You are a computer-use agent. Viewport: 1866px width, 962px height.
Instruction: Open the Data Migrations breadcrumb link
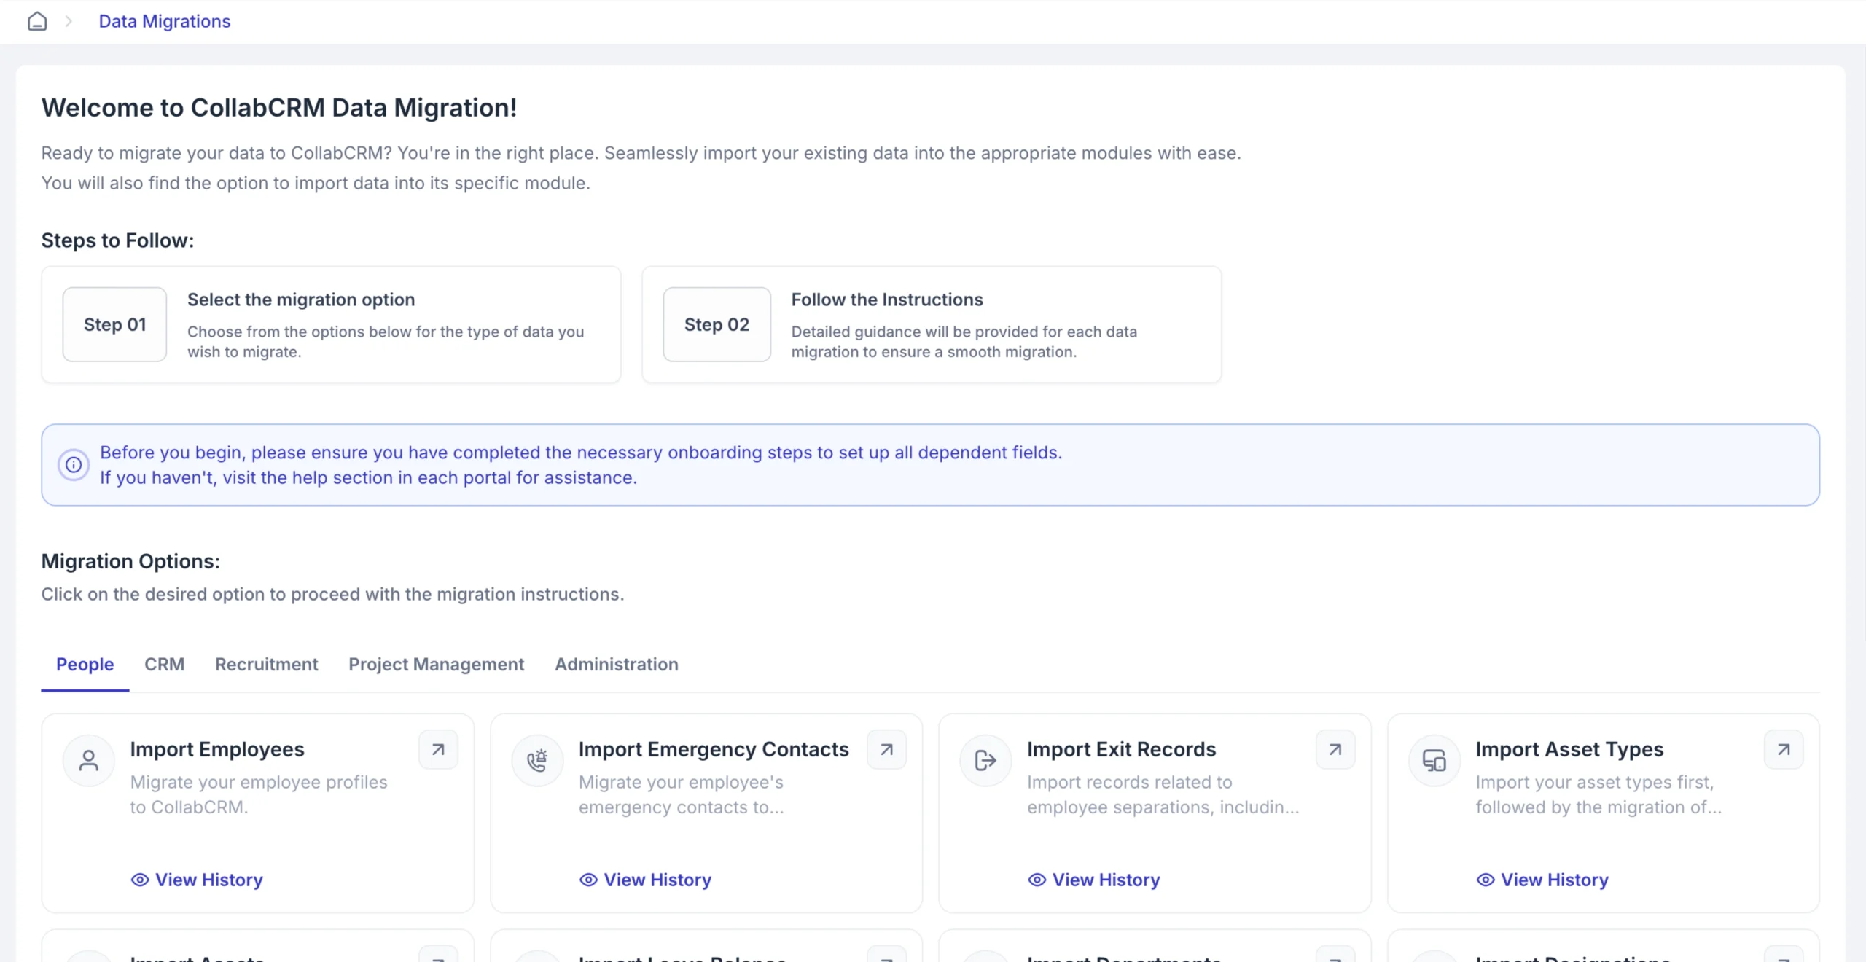click(x=165, y=21)
